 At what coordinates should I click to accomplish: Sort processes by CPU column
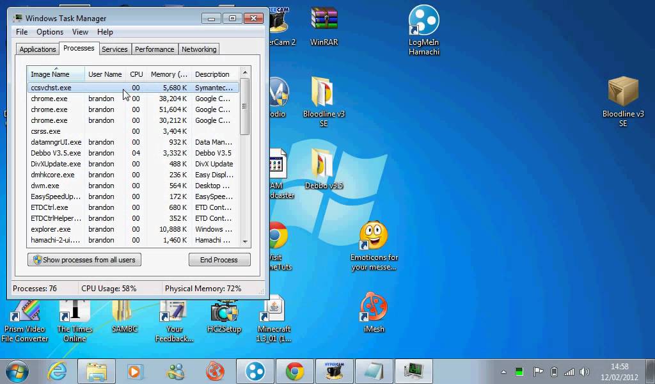coord(136,74)
